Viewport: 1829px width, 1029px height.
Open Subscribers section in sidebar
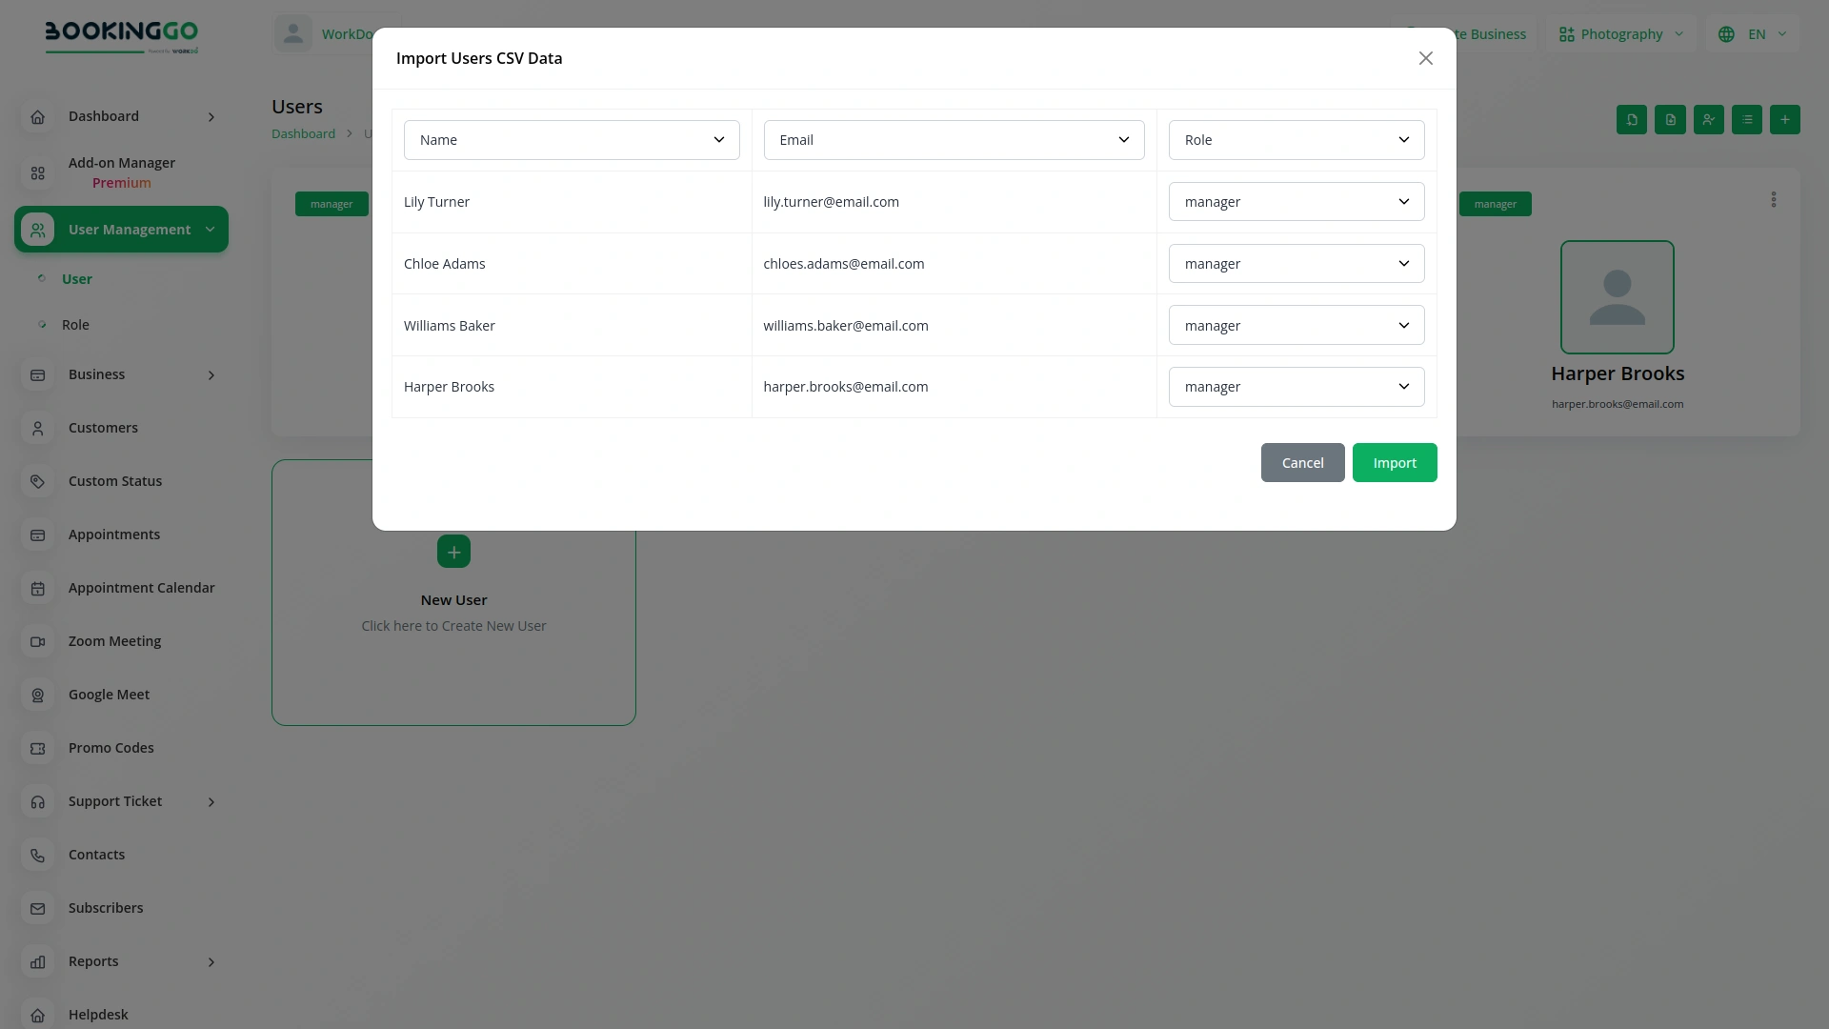pos(105,908)
